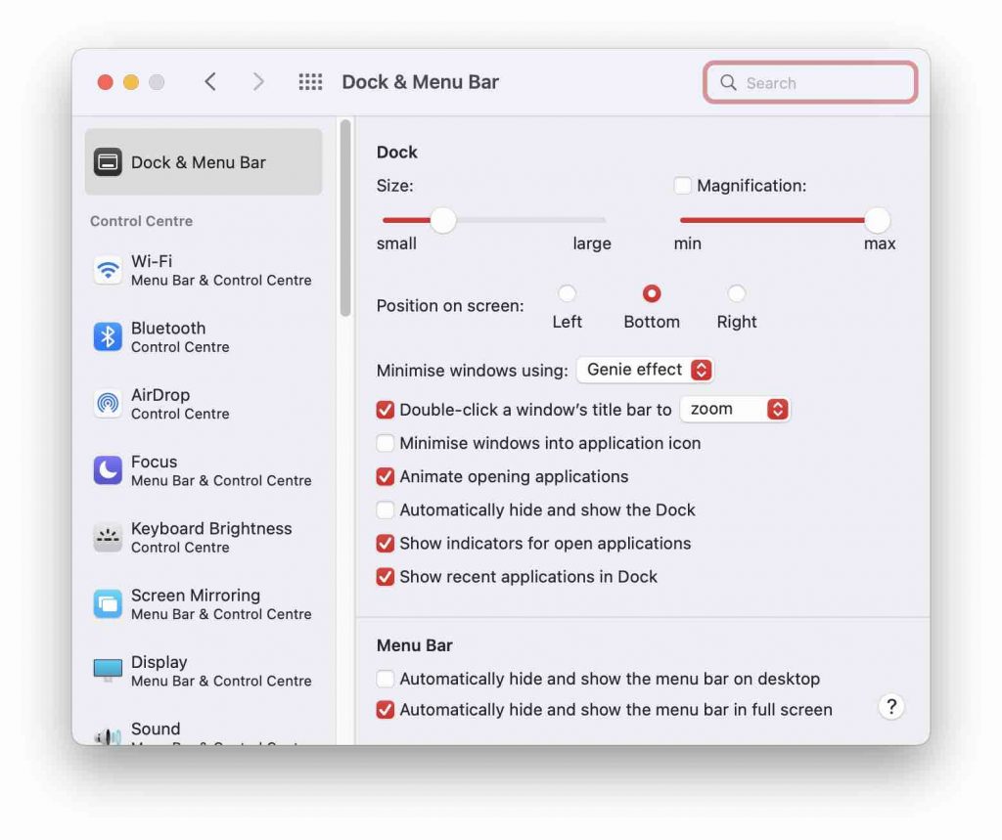Click the 'Menu Bar' section heading

pyautogui.click(x=414, y=645)
